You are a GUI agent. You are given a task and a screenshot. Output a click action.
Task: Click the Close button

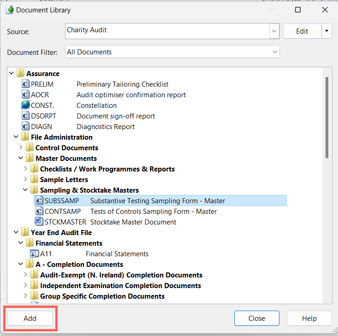257,318
